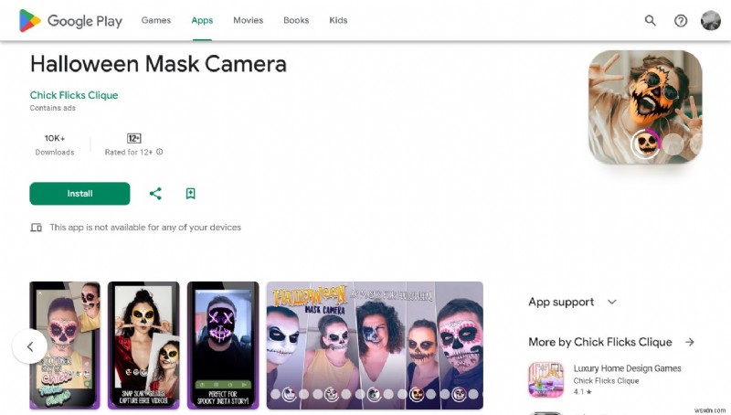Screen dimensions: 731x415
Task: Click the Halloween Mask Camera title
Action: [x=158, y=64]
